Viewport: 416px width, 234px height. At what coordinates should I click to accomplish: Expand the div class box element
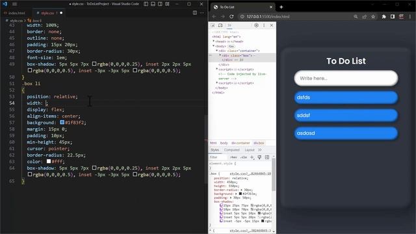pos(220,55)
